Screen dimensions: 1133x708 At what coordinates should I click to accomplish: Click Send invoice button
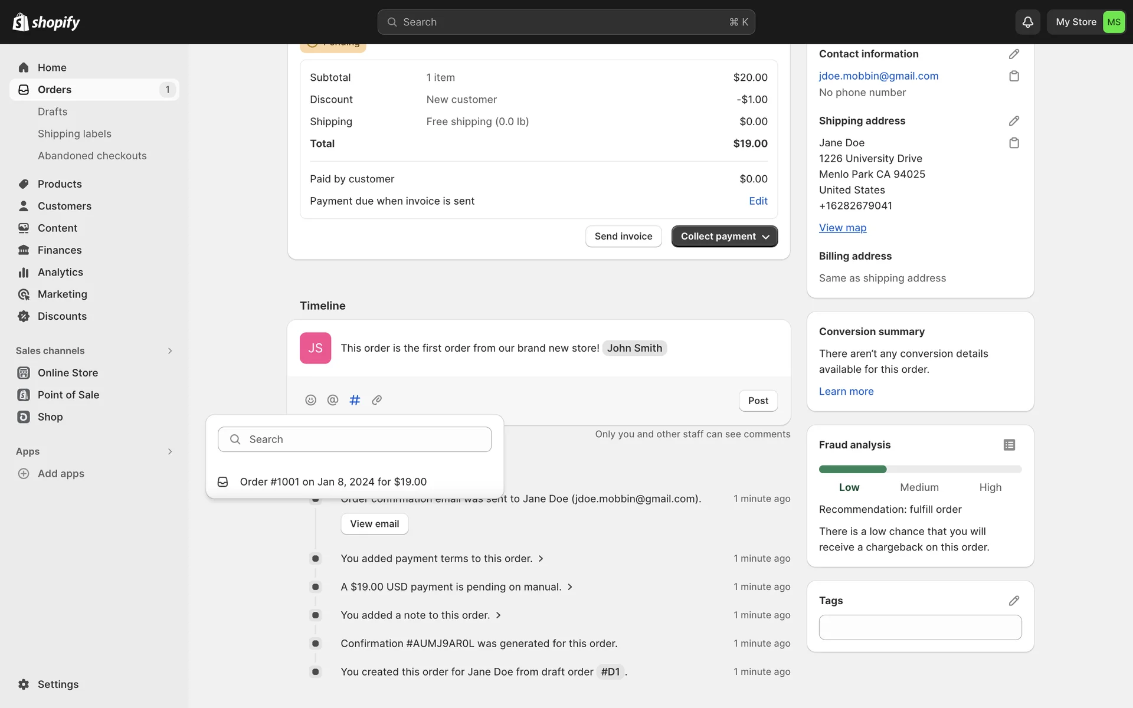[623, 236]
